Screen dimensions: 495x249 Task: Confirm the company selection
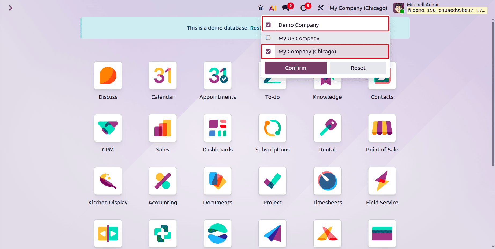pyautogui.click(x=295, y=68)
